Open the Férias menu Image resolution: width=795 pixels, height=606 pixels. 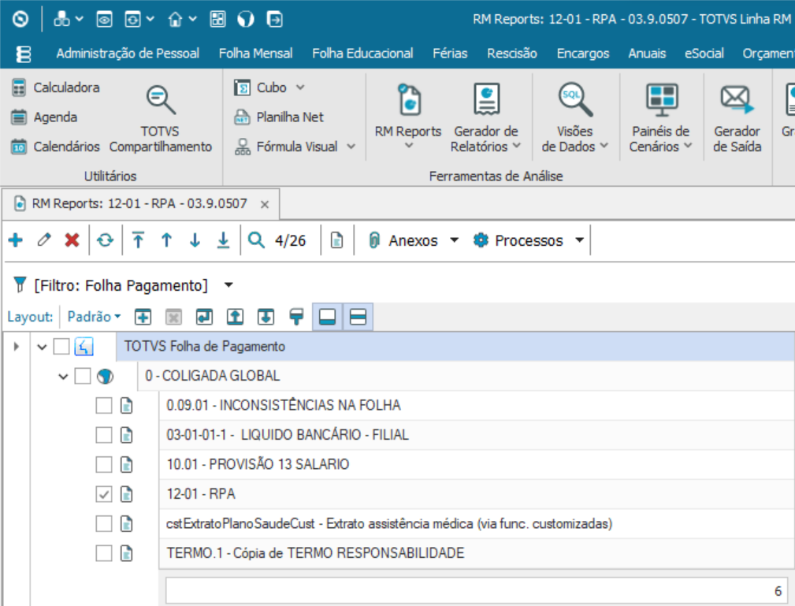pos(450,54)
